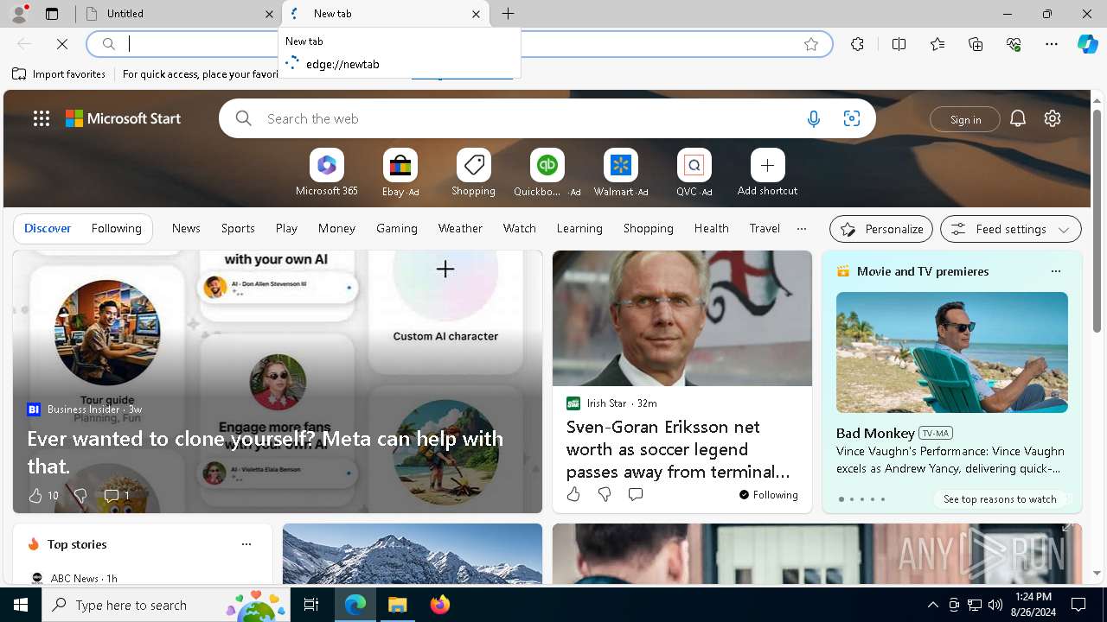Open the Extensions puzzle icon
Screen dimensions: 1107x622
click(857, 44)
